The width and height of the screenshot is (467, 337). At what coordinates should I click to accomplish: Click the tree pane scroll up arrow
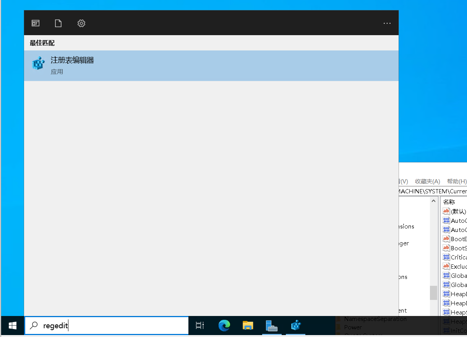(x=433, y=201)
